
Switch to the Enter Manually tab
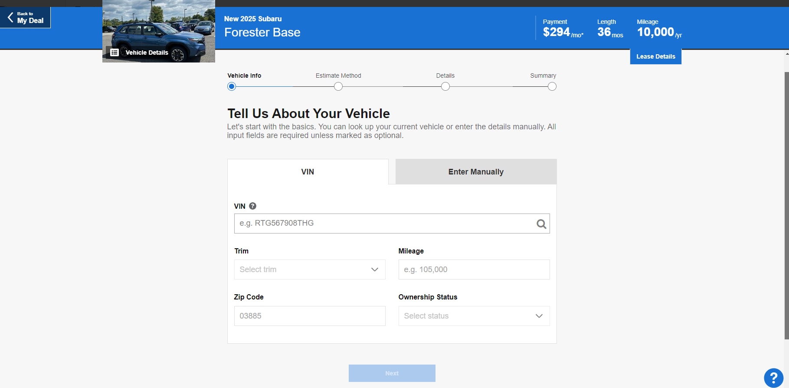tap(476, 172)
